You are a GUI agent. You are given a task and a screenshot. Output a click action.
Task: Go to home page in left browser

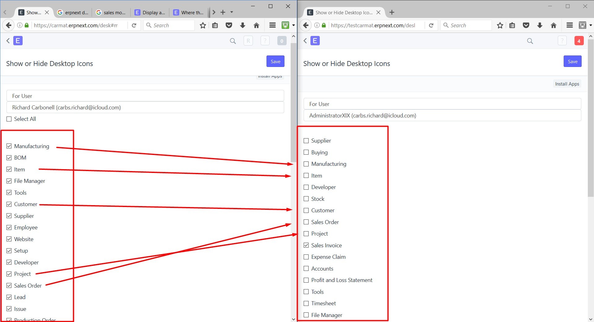(256, 25)
